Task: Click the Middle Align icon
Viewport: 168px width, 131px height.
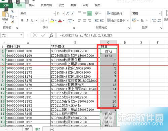Action: 84,14
